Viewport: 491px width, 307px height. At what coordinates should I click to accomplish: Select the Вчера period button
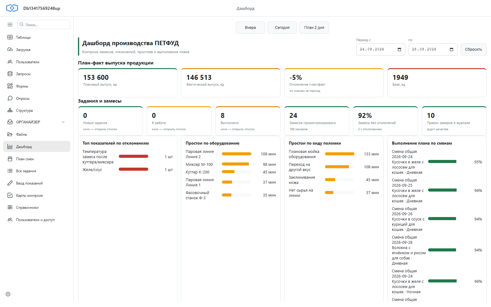250,28
